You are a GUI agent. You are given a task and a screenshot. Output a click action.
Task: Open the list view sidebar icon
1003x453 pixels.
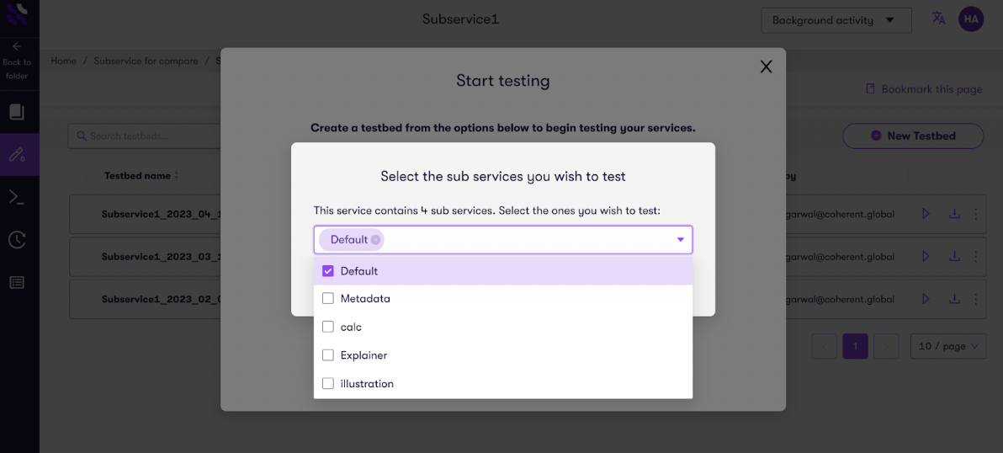[x=17, y=283]
